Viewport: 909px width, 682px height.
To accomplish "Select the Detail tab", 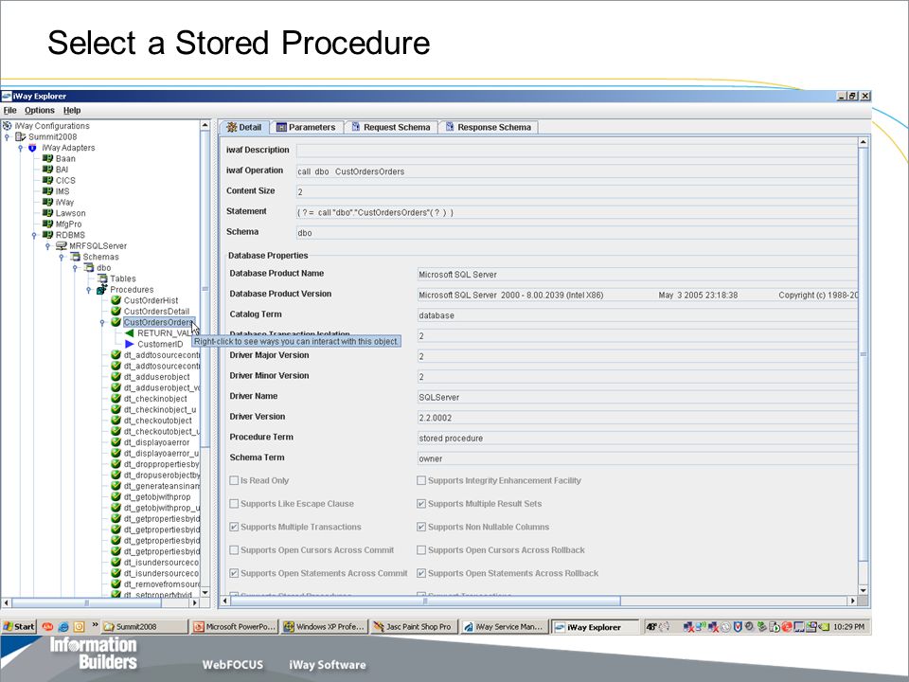I will tap(244, 127).
